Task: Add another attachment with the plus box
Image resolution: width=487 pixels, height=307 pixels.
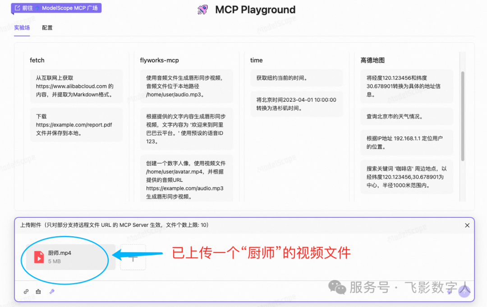Action: coord(133,257)
